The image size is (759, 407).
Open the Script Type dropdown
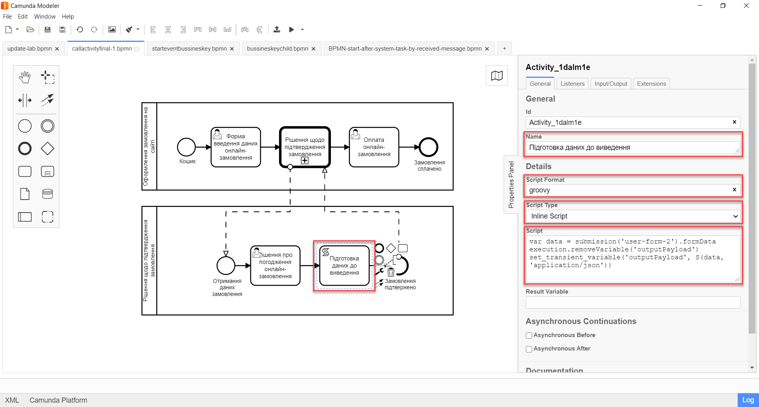click(633, 216)
